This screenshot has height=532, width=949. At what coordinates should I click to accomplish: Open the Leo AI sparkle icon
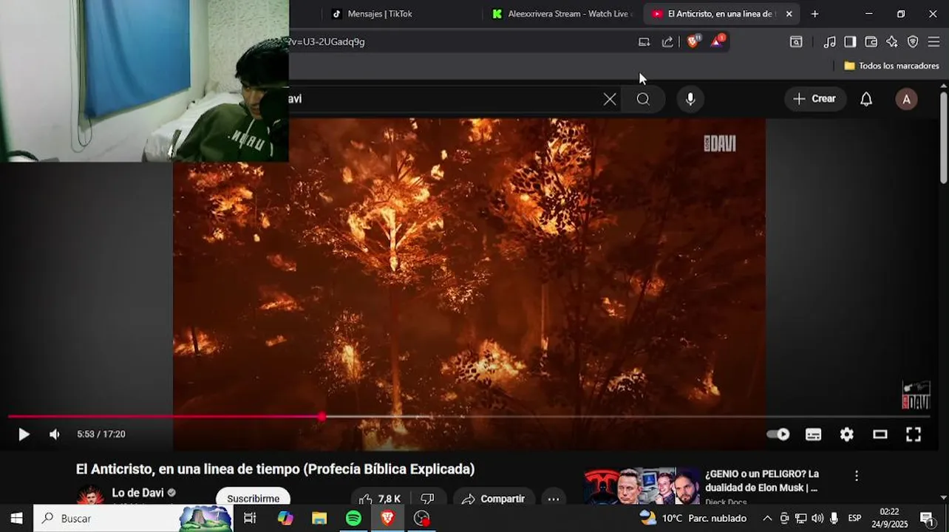point(892,42)
